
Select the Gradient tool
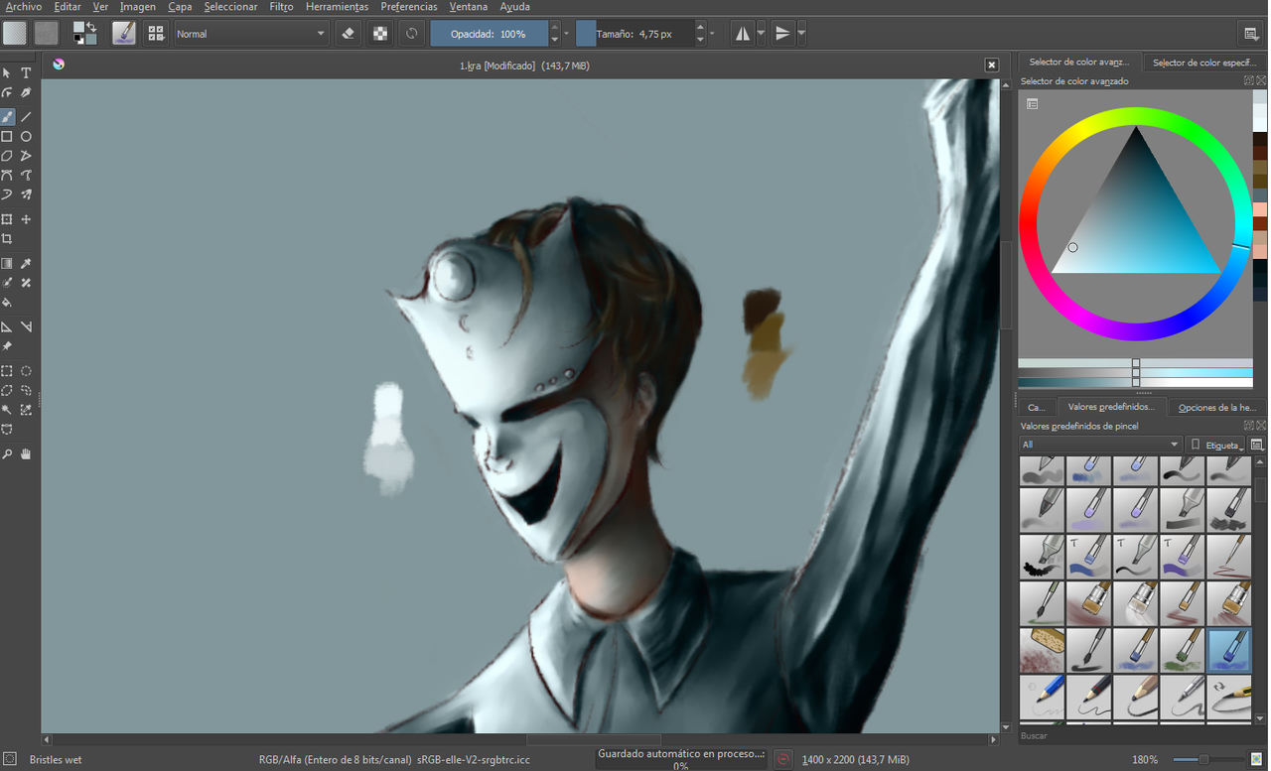point(7,263)
